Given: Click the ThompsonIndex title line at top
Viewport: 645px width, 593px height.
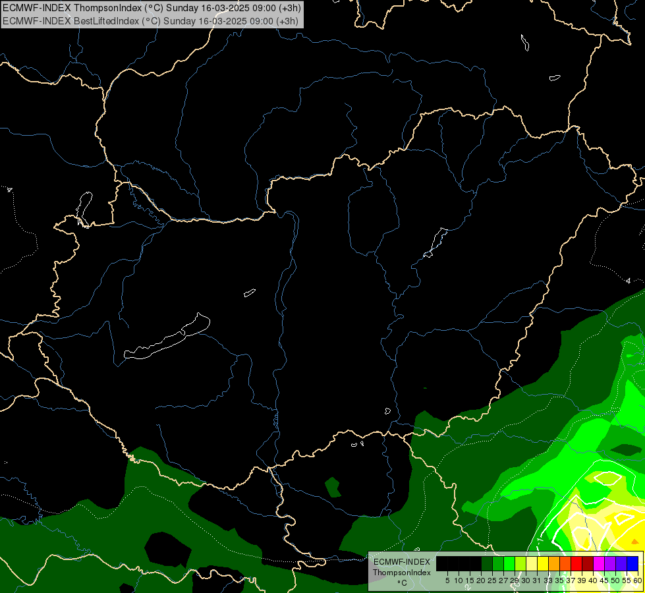Looking at the screenshot, I should 152,8.
